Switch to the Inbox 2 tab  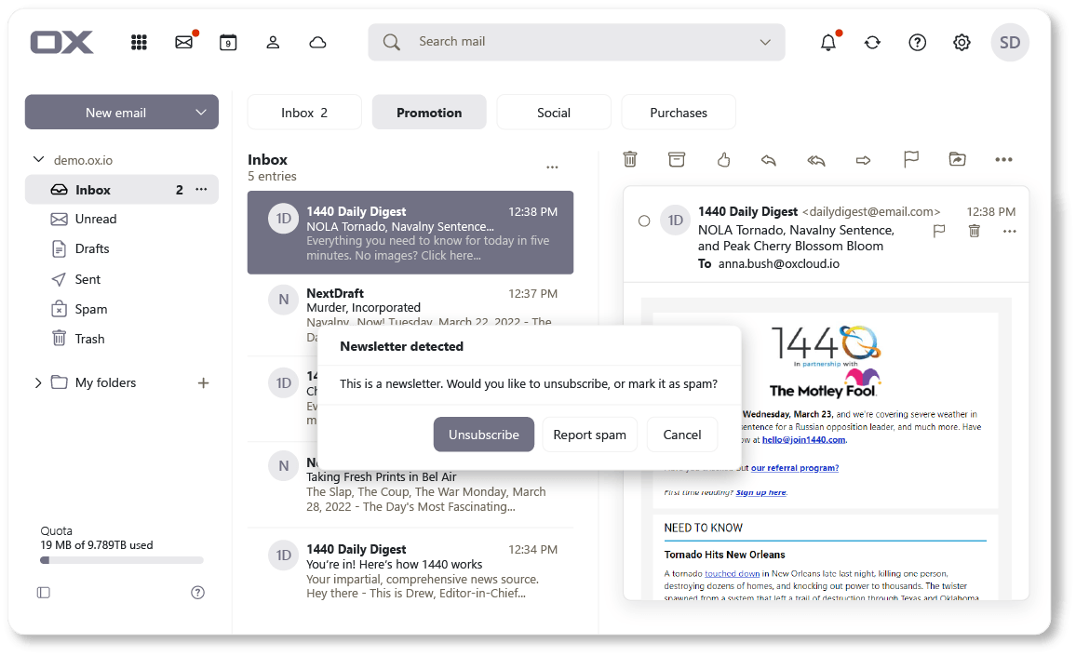pyautogui.click(x=304, y=113)
